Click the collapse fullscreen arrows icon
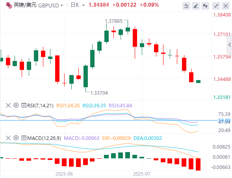This screenshot has width=232, height=178. pyautogui.click(x=216, y=6)
